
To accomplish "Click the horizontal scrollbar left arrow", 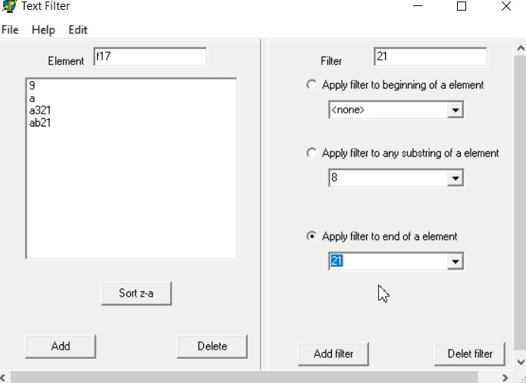I will pos(4,378).
